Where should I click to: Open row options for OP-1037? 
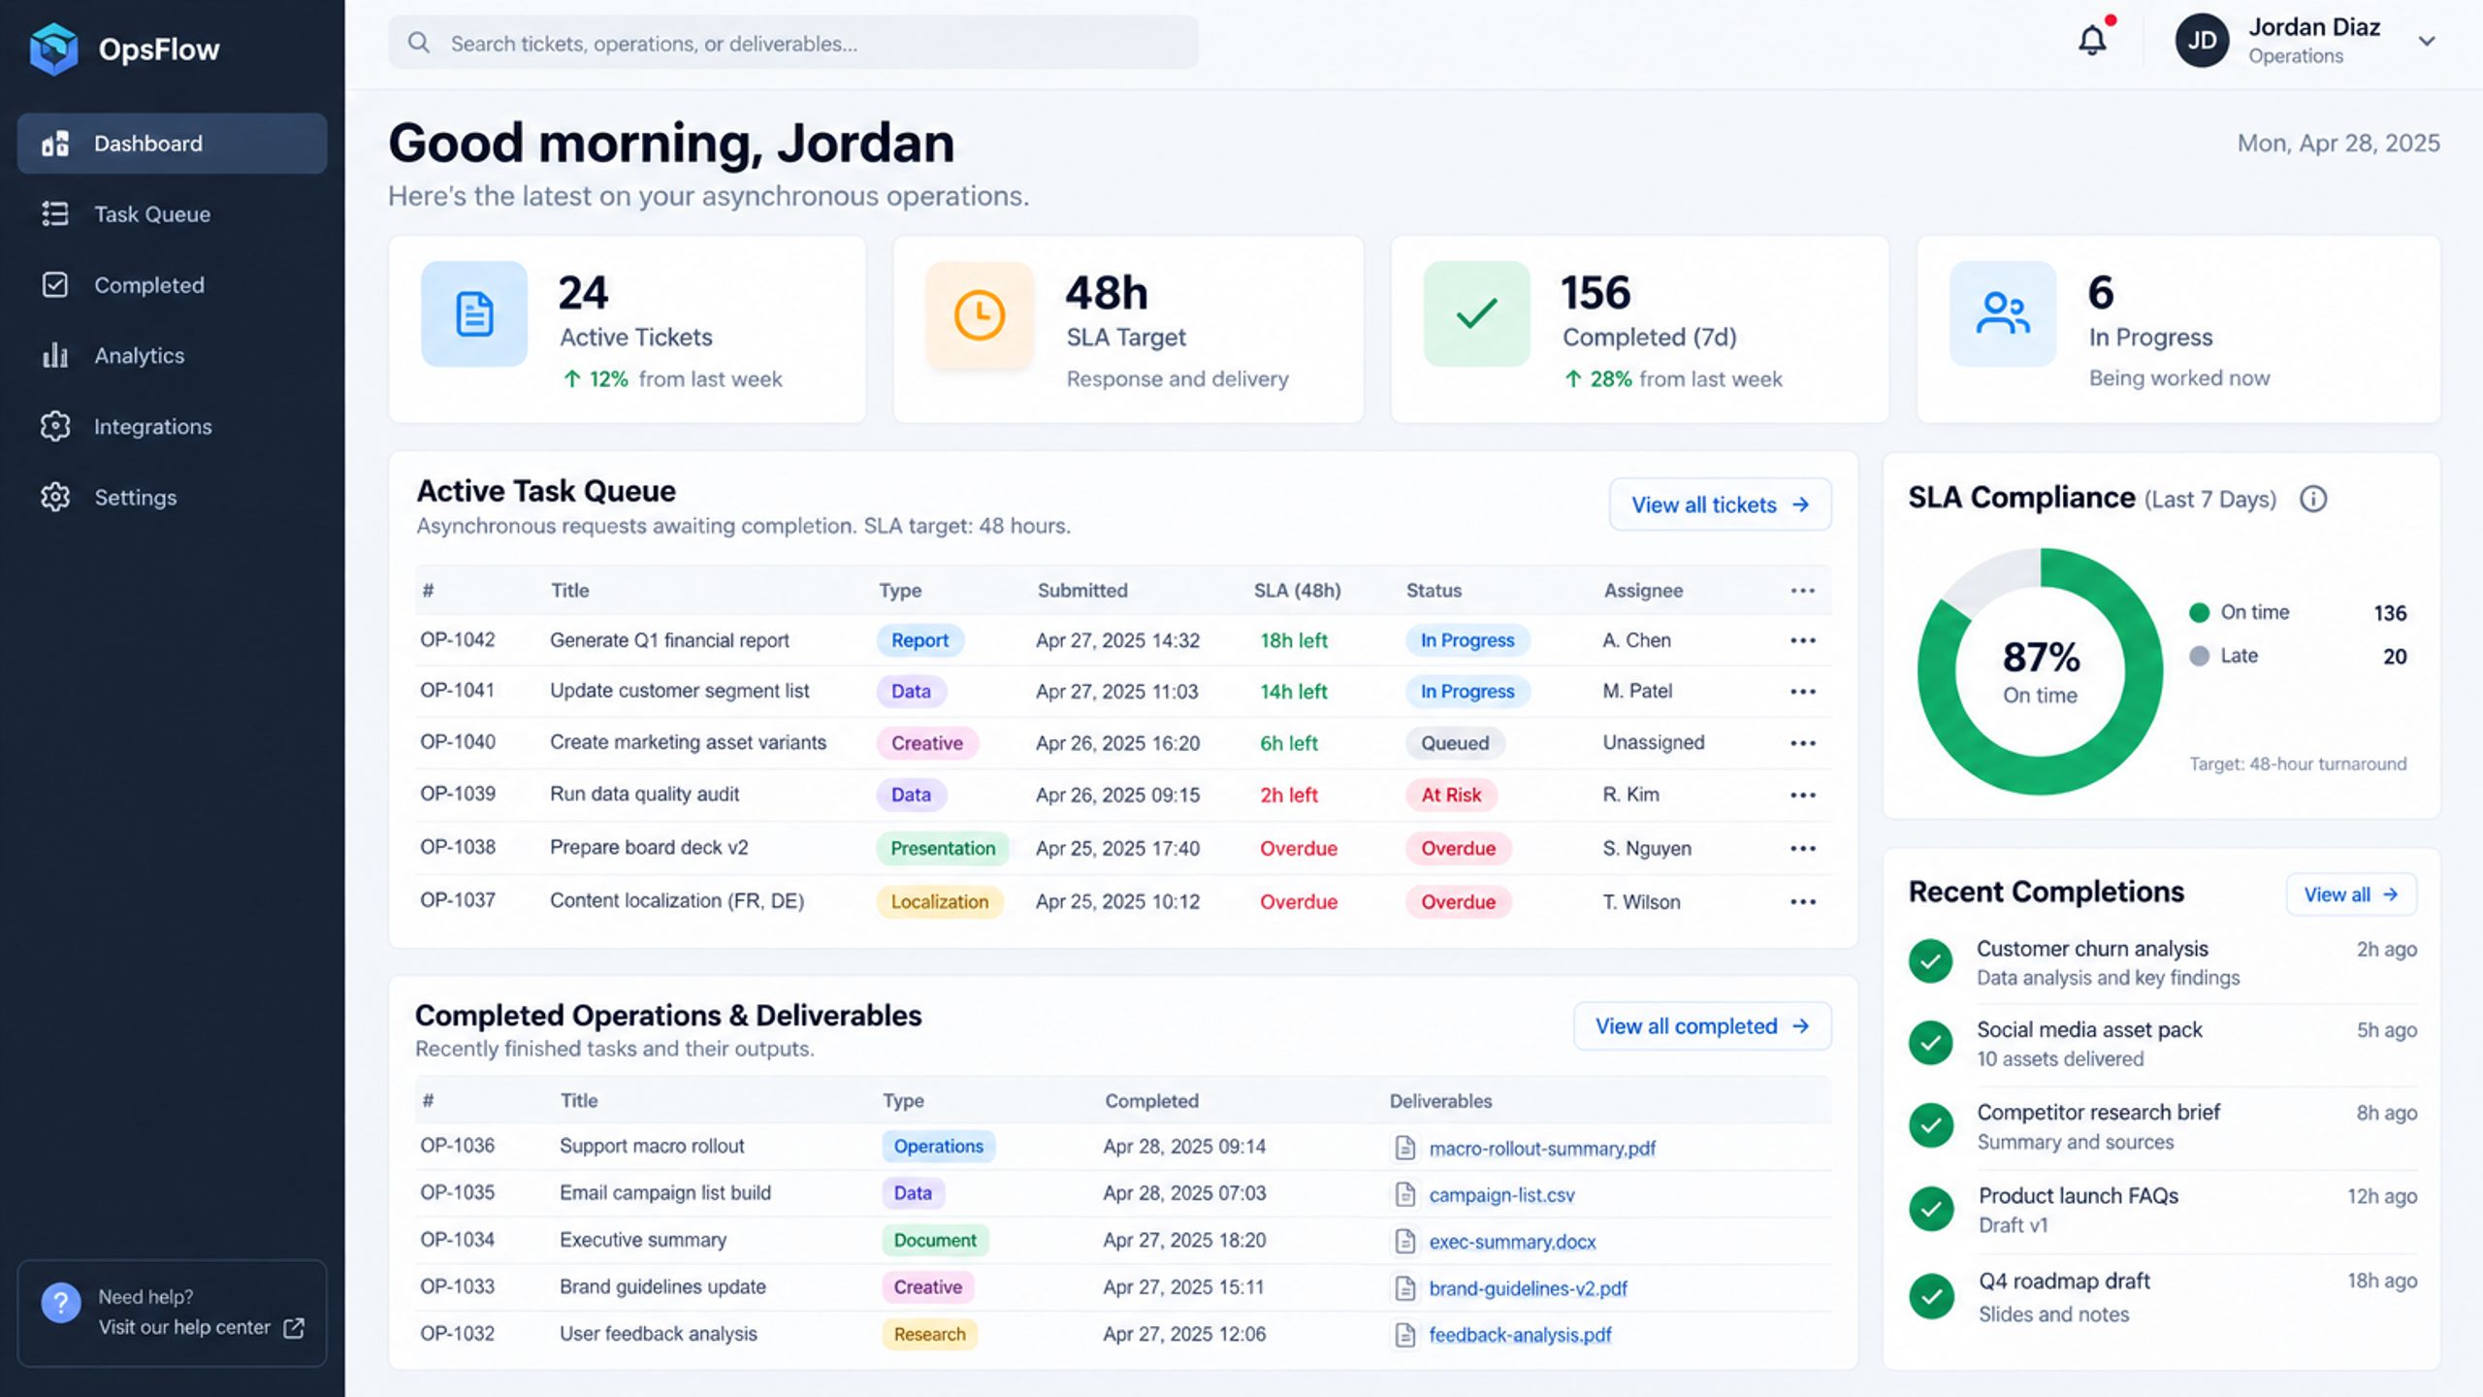[1803, 901]
